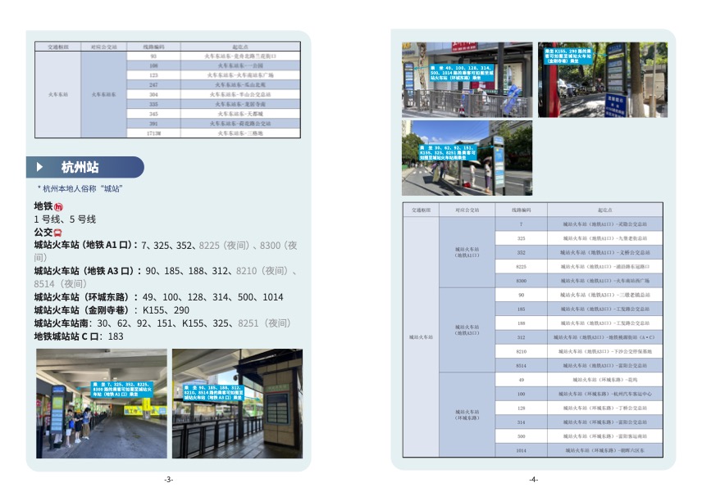Viewport: 702px width, 501px height.
Task: Click page number -4- at bottom
Action: (533, 480)
